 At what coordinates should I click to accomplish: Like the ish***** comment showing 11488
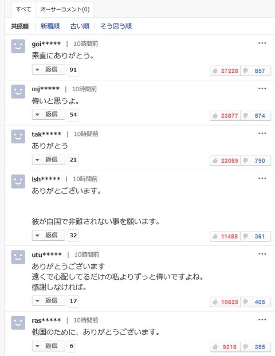point(225,236)
